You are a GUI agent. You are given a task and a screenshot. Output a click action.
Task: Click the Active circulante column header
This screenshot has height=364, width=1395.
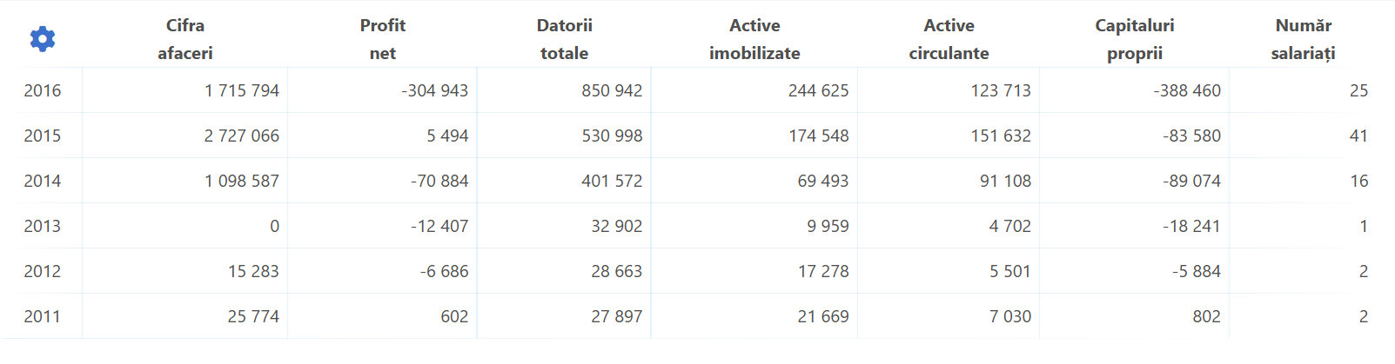[x=949, y=39]
